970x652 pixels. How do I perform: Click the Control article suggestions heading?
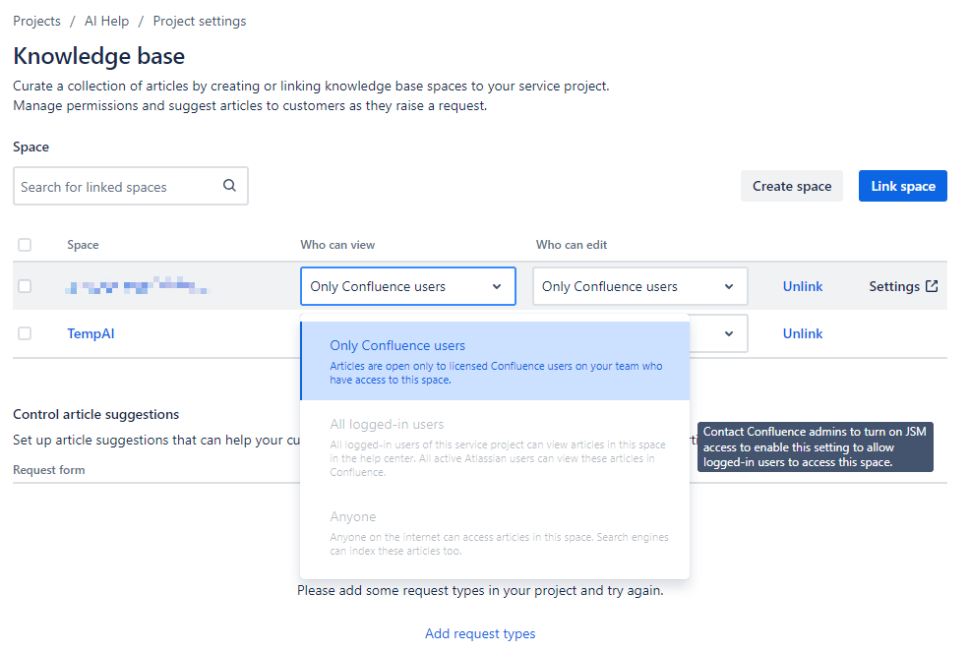[95, 414]
